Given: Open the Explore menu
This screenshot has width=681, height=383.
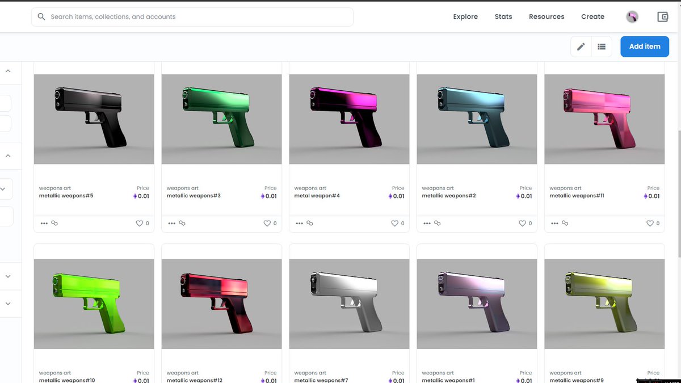Looking at the screenshot, I should (x=465, y=17).
